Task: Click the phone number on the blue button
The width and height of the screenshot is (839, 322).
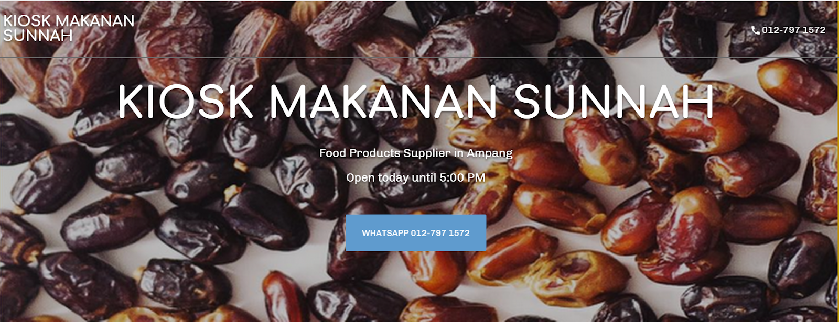Action: pyautogui.click(x=440, y=233)
